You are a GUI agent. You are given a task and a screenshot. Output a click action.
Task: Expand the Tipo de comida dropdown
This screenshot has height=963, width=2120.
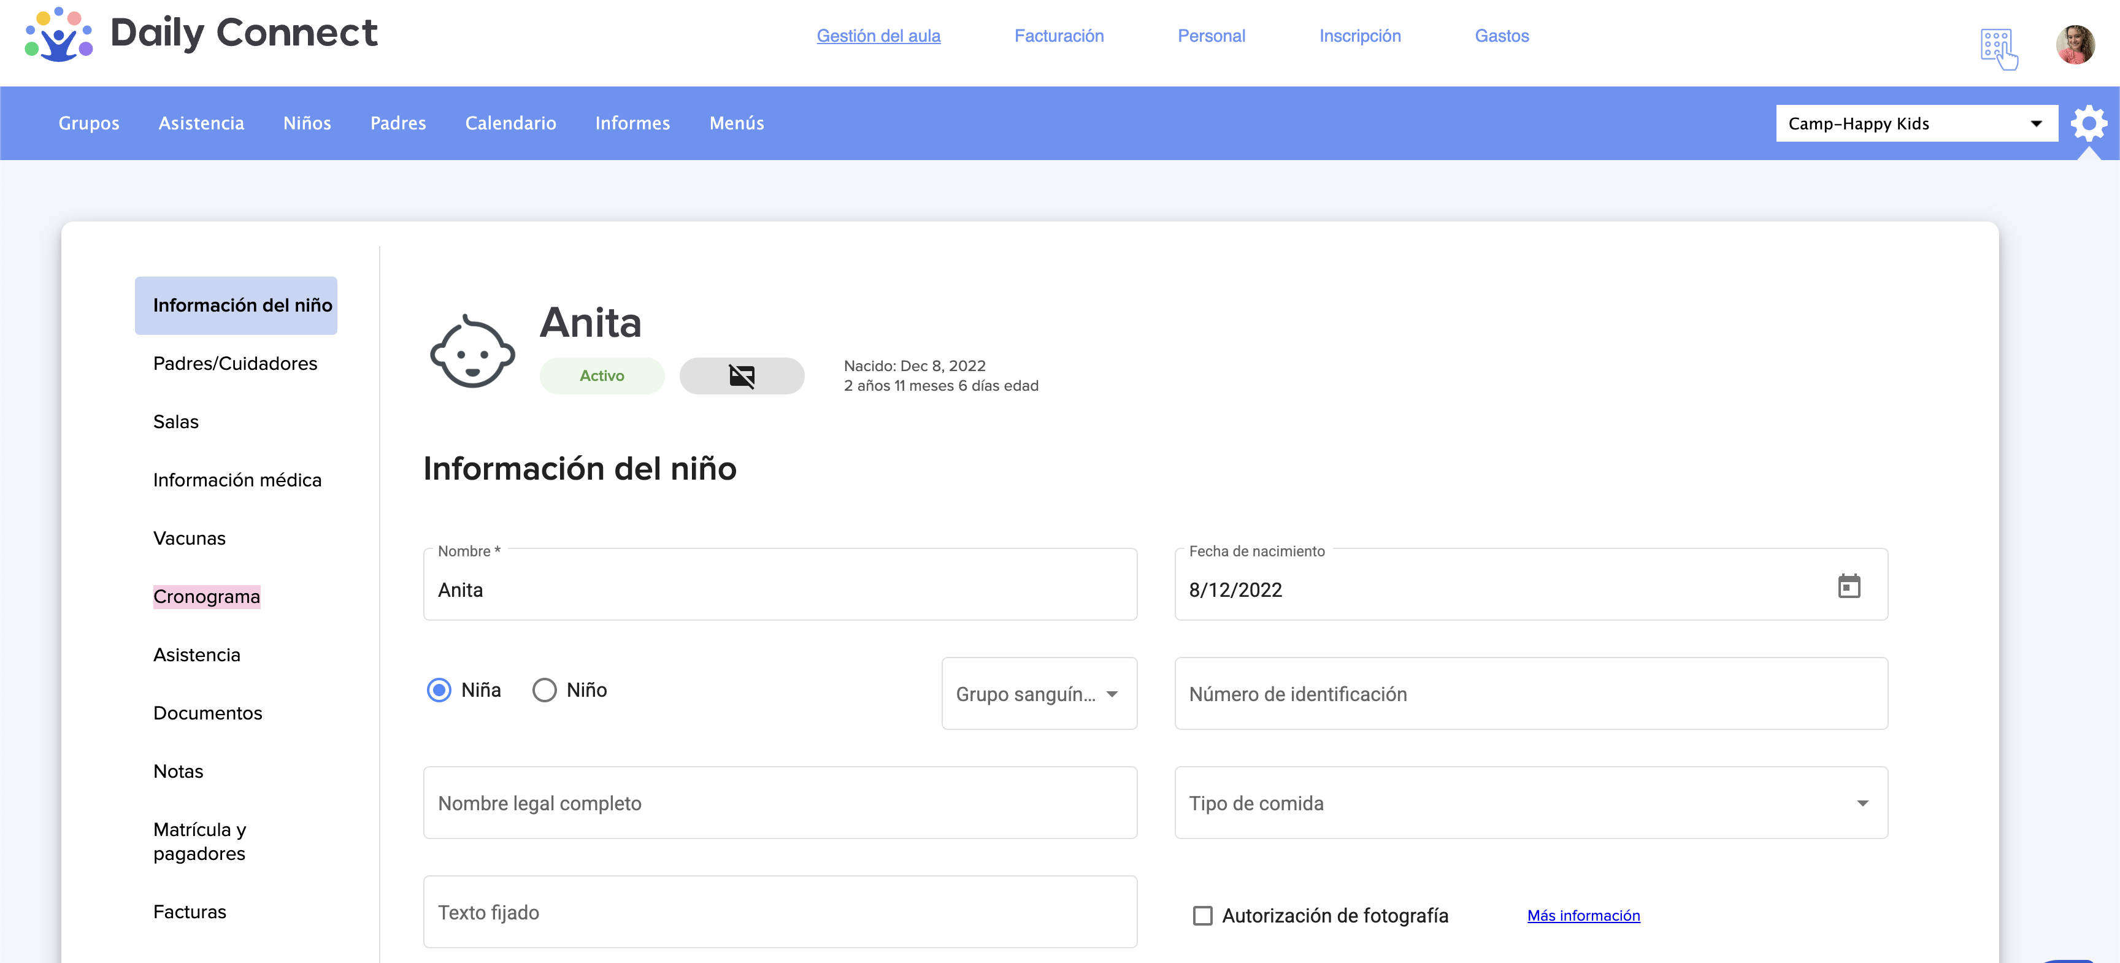1530,804
